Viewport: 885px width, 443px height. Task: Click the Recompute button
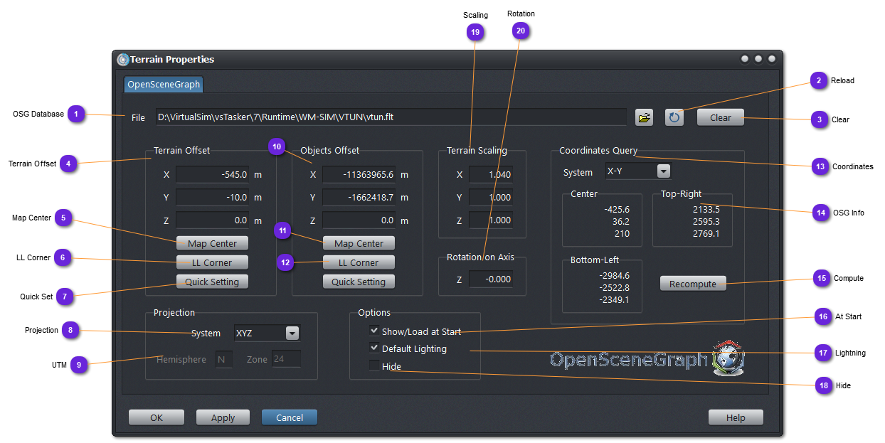693,283
